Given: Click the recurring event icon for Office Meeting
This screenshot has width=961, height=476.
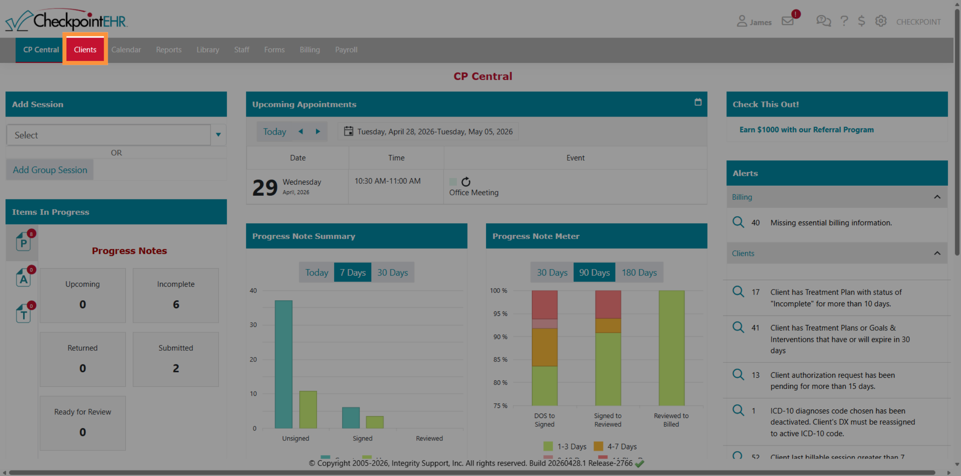Looking at the screenshot, I should [466, 182].
